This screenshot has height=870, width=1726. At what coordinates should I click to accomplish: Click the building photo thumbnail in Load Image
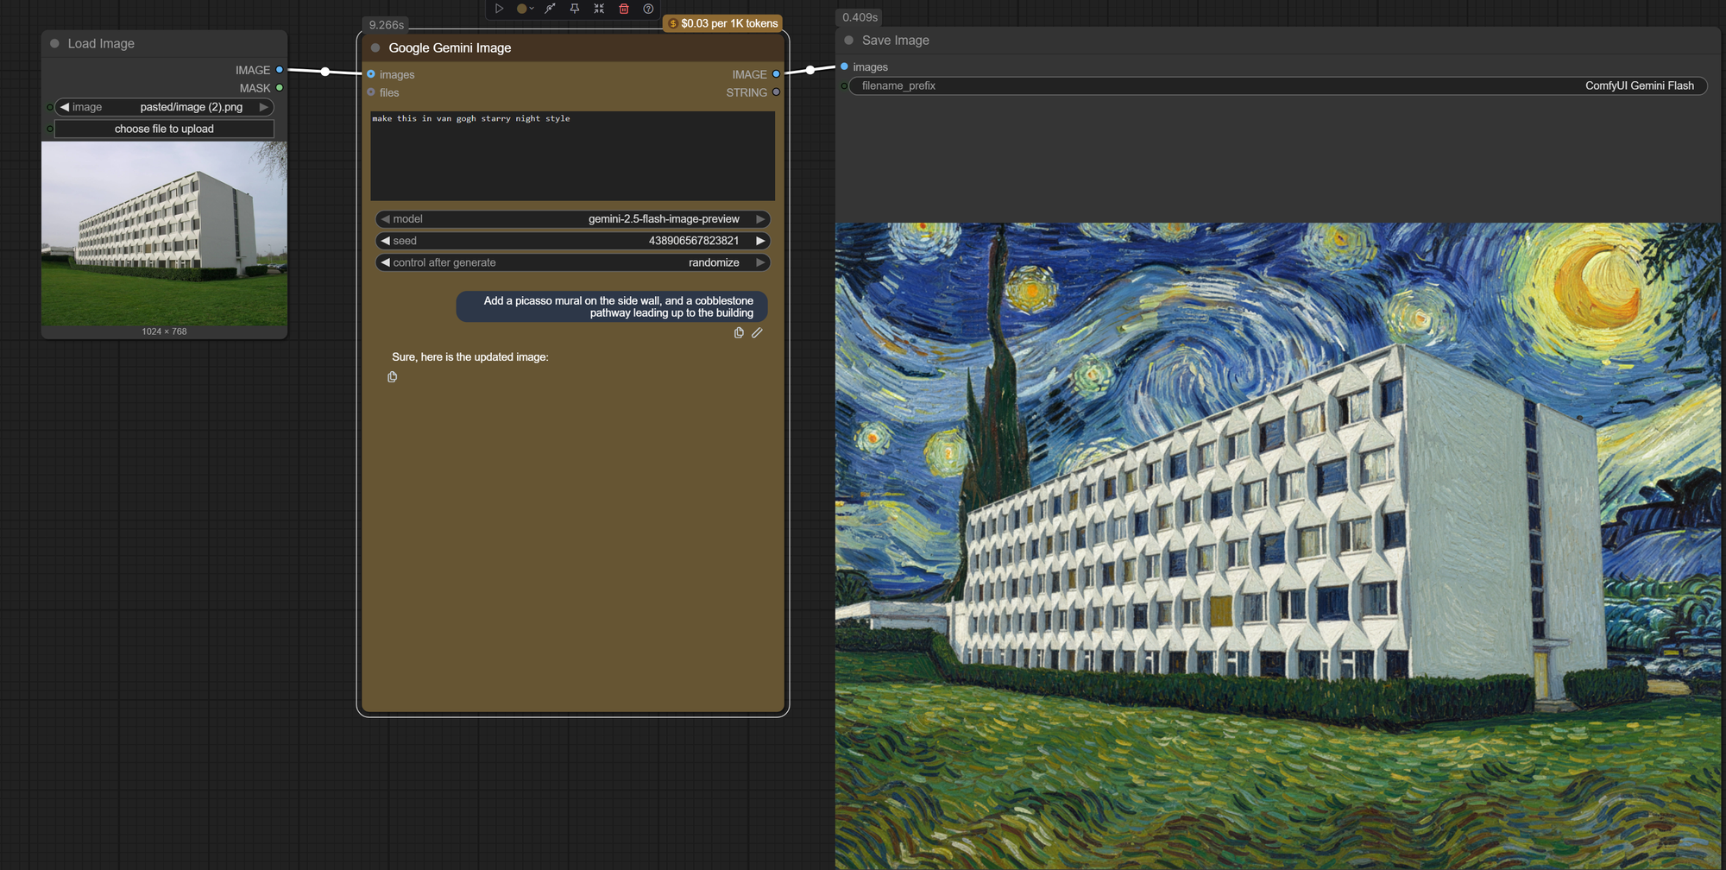tap(163, 233)
